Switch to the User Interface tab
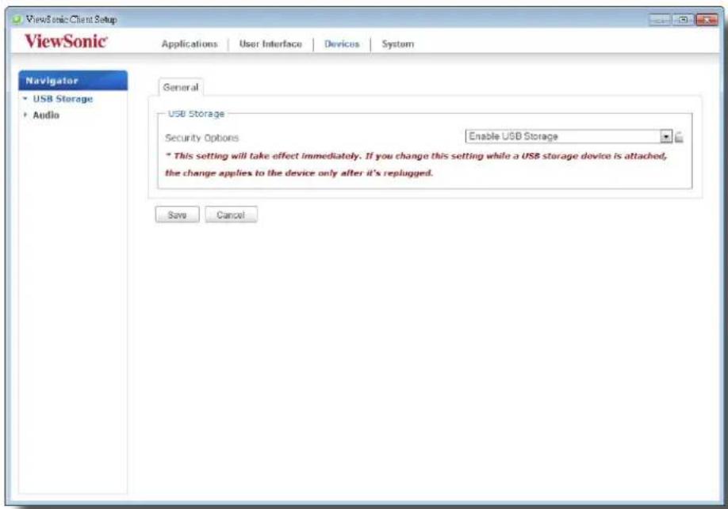This screenshot has width=728, height=509. click(x=270, y=44)
